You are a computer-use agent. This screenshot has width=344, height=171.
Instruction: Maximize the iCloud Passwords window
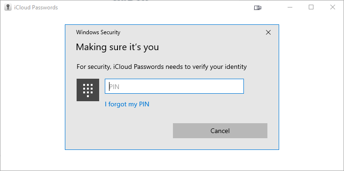(x=311, y=7)
